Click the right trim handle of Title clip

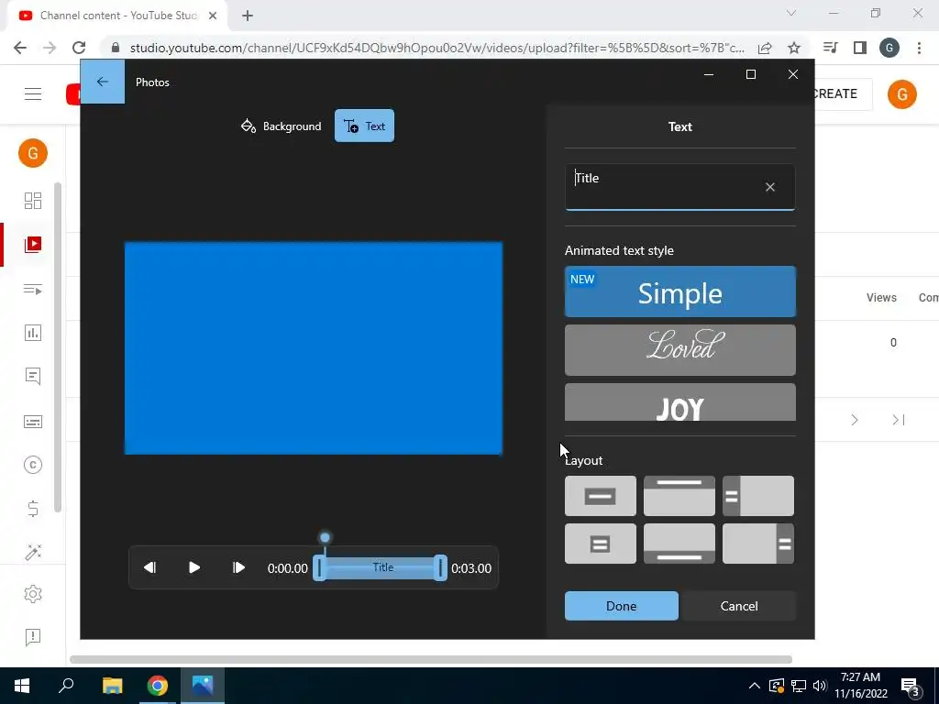[x=441, y=567]
